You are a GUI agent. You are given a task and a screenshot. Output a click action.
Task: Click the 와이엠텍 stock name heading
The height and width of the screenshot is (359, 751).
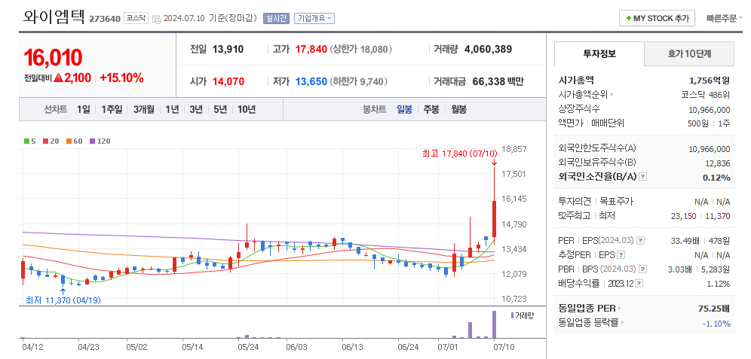coord(54,17)
